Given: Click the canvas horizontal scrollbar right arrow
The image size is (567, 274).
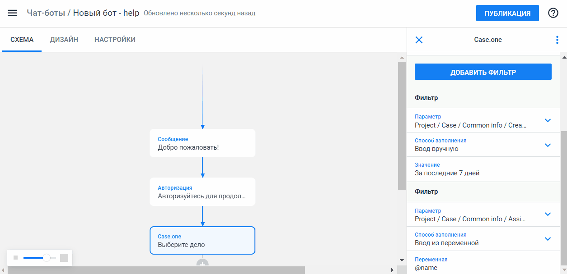Looking at the screenshot, I should pos(392,270).
